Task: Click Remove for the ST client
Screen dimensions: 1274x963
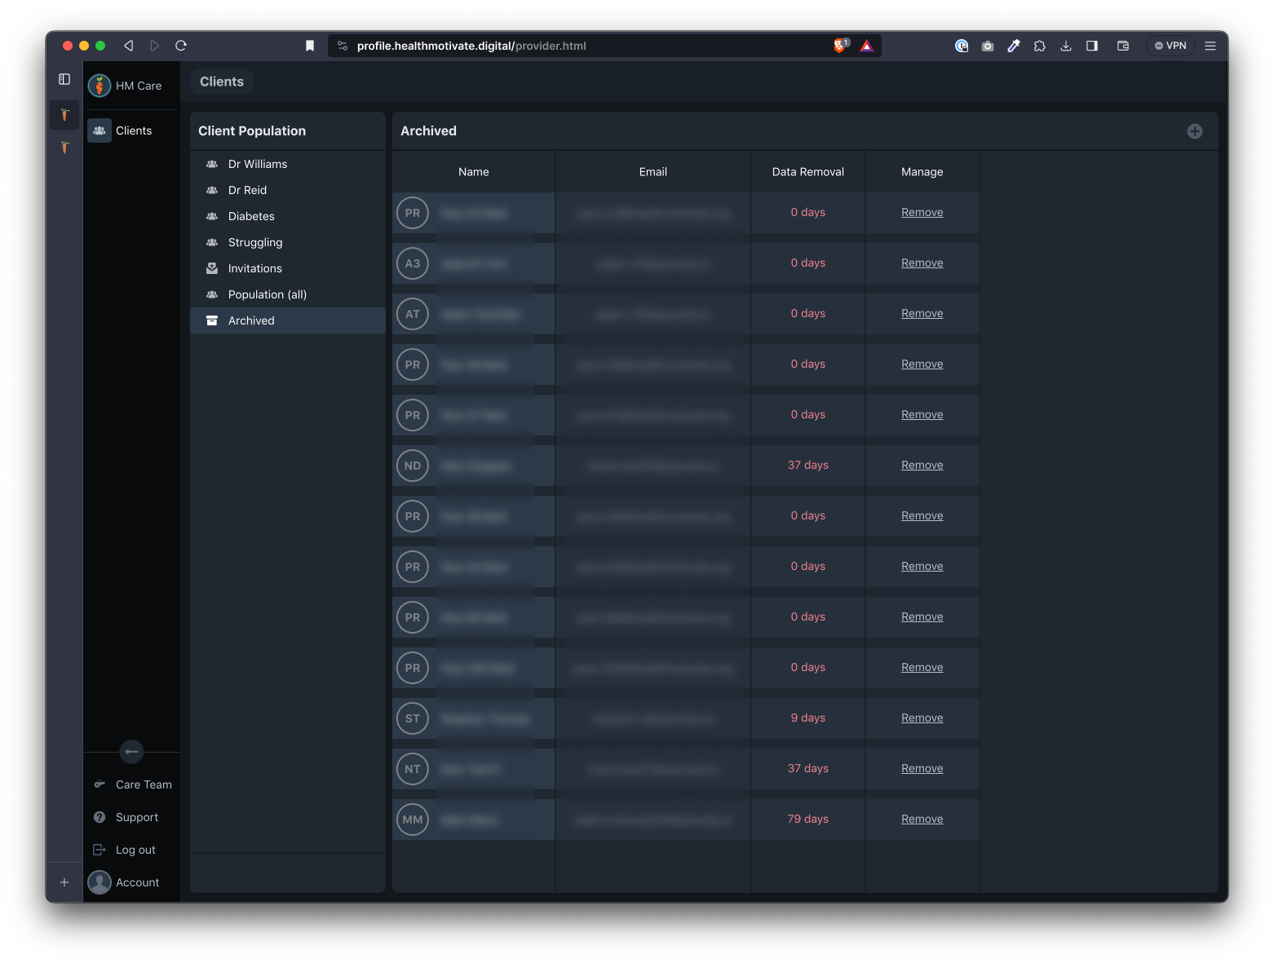Action: coord(922,718)
